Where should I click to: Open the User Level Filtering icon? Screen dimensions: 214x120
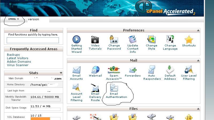[189, 70]
